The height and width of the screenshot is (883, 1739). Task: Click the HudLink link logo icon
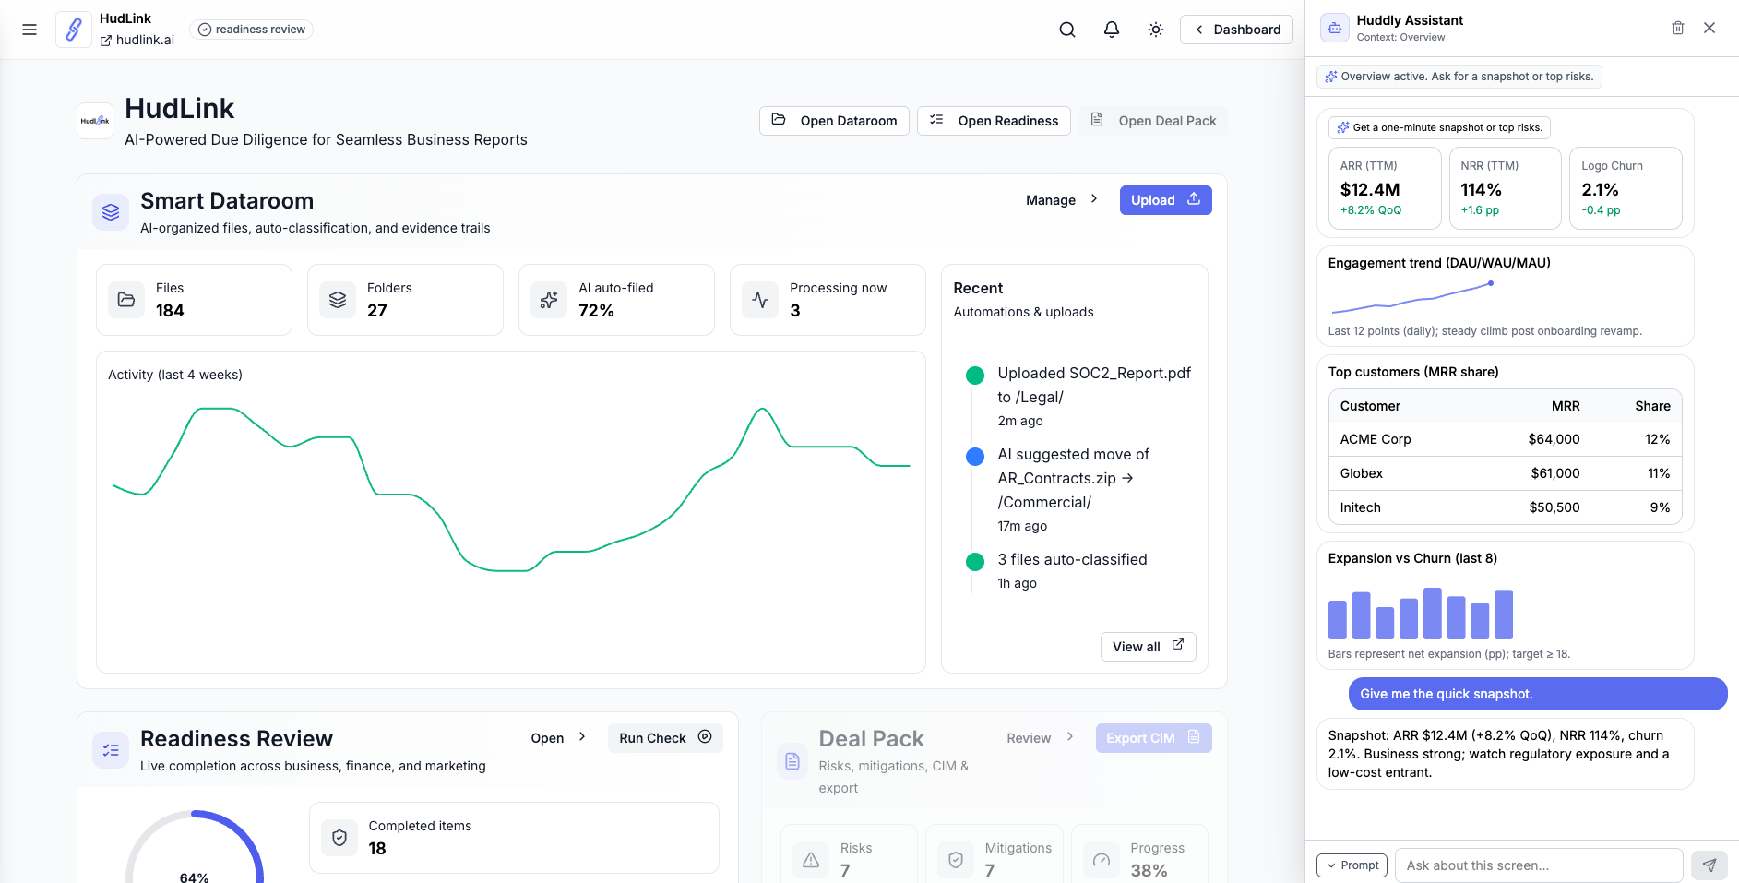point(74,30)
